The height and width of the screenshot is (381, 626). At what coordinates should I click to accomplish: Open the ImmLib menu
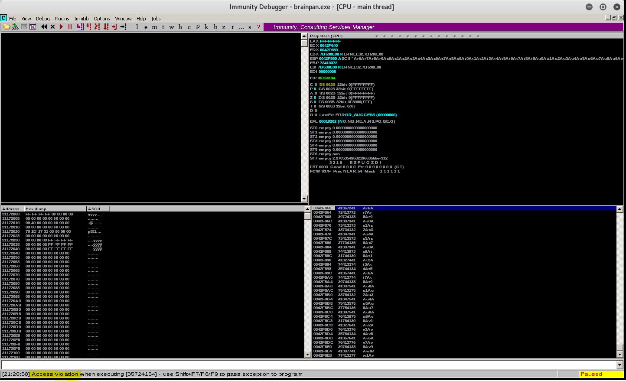81,19
